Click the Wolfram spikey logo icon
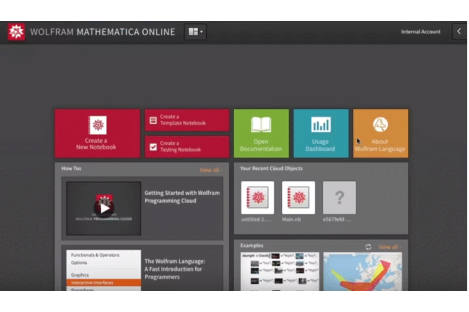469x312 pixels. coord(16,32)
